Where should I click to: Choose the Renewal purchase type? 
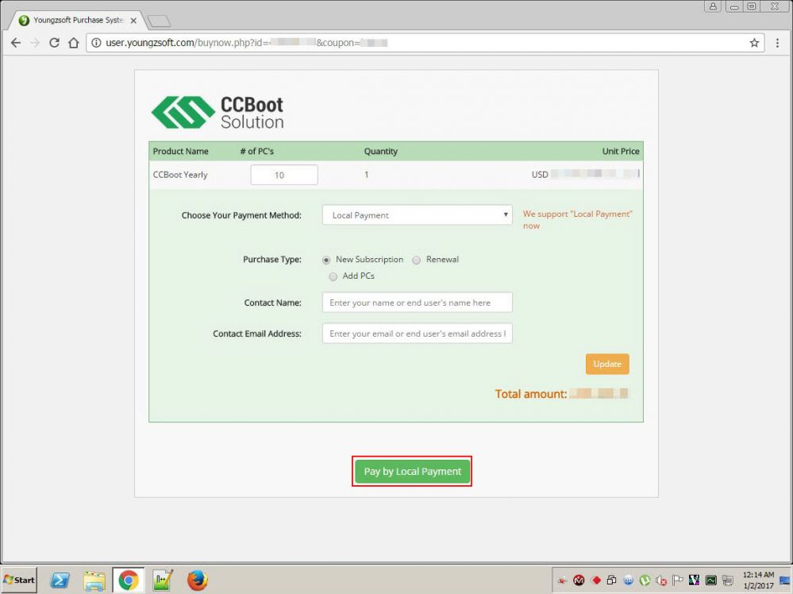point(417,260)
